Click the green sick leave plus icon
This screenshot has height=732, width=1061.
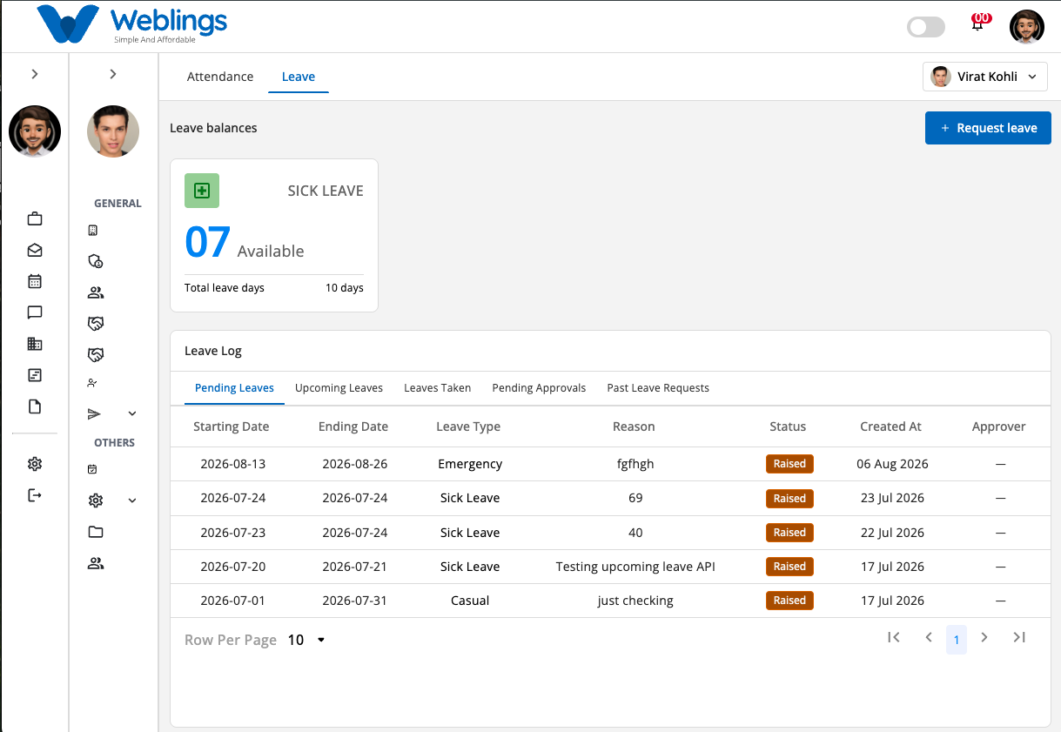point(202,191)
